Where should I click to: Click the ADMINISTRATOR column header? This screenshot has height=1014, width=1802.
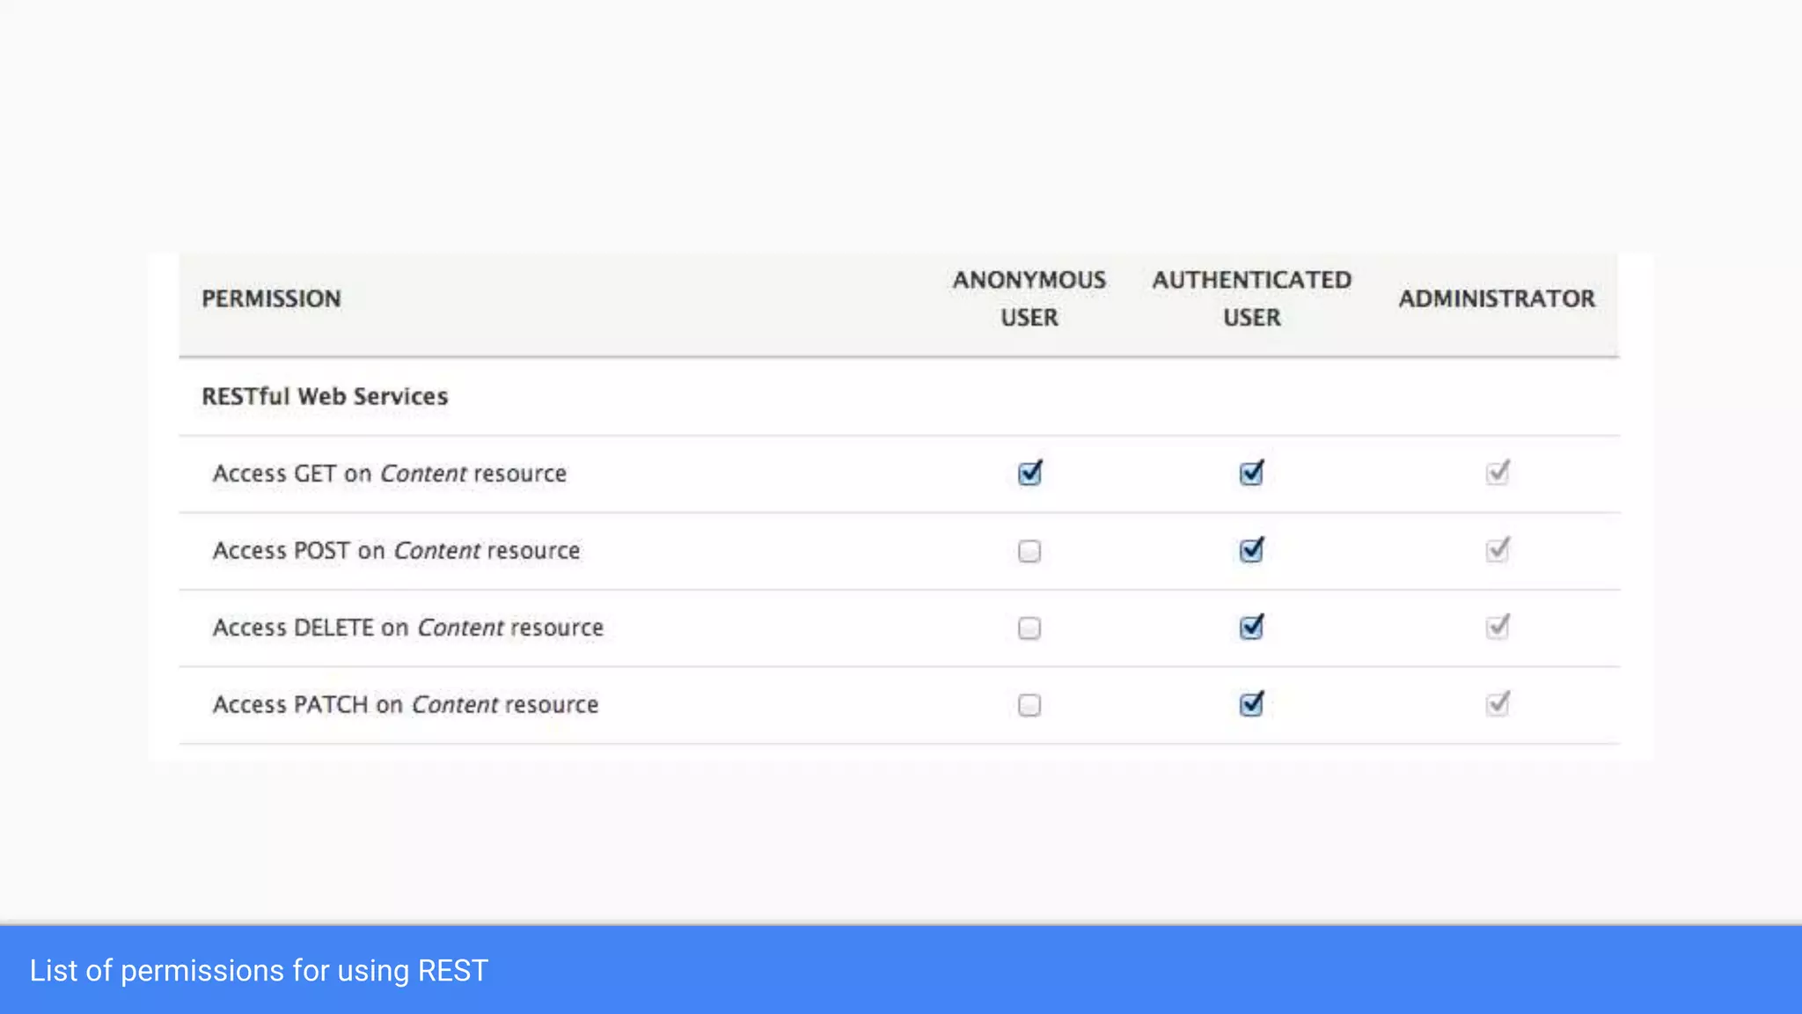1497,299
